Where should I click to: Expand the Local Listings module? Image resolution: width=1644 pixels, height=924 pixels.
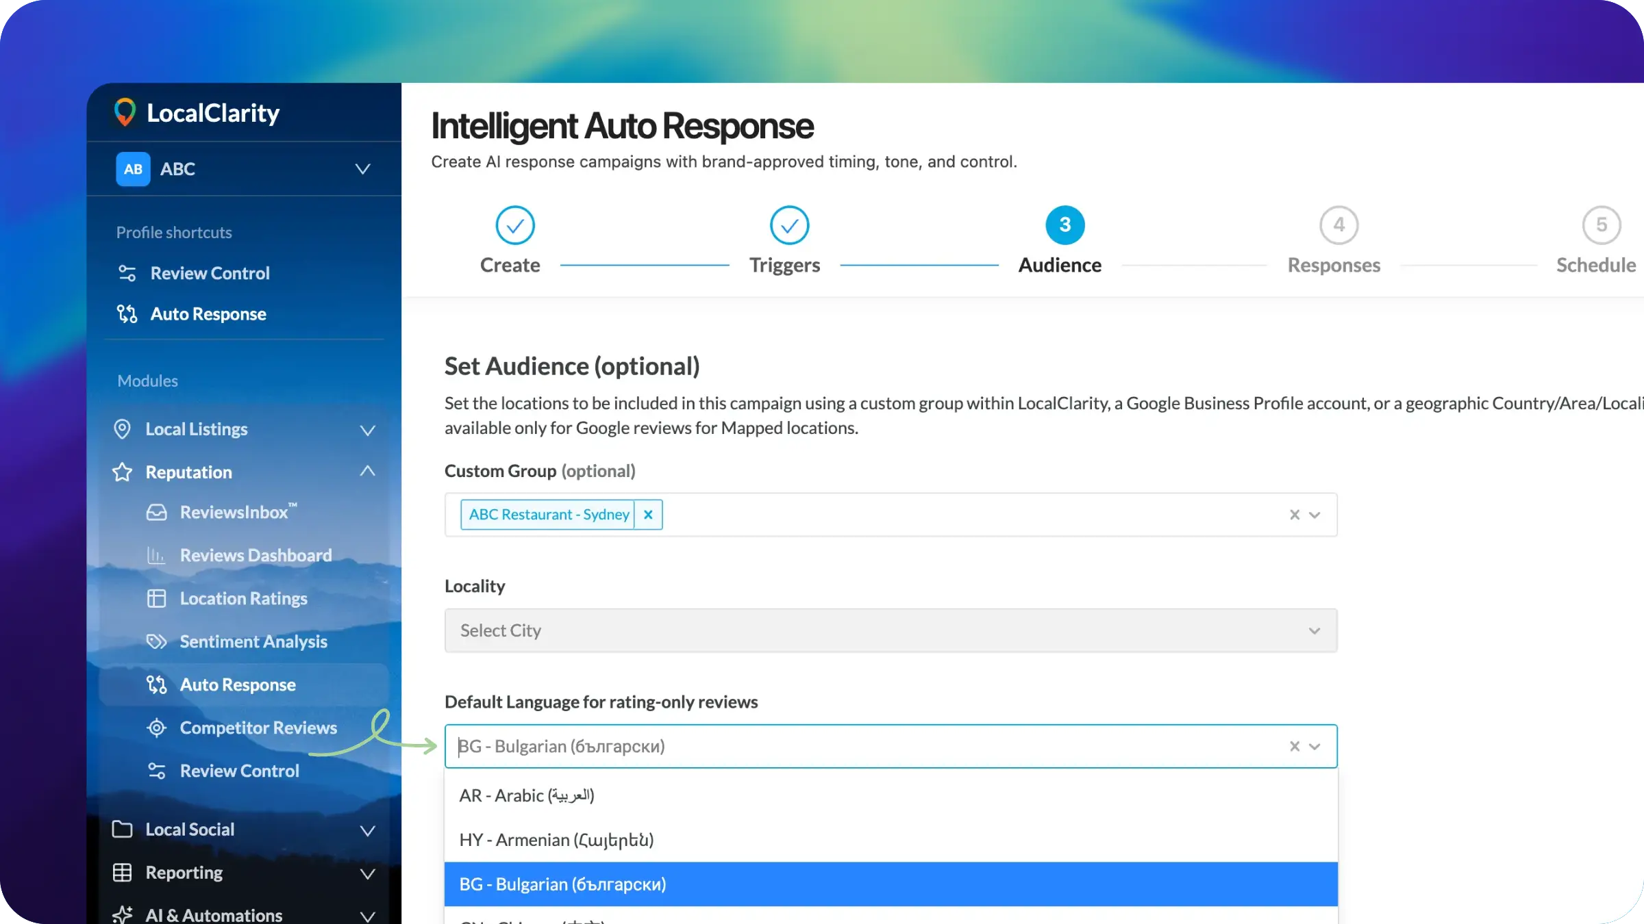[x=368, y=430]
